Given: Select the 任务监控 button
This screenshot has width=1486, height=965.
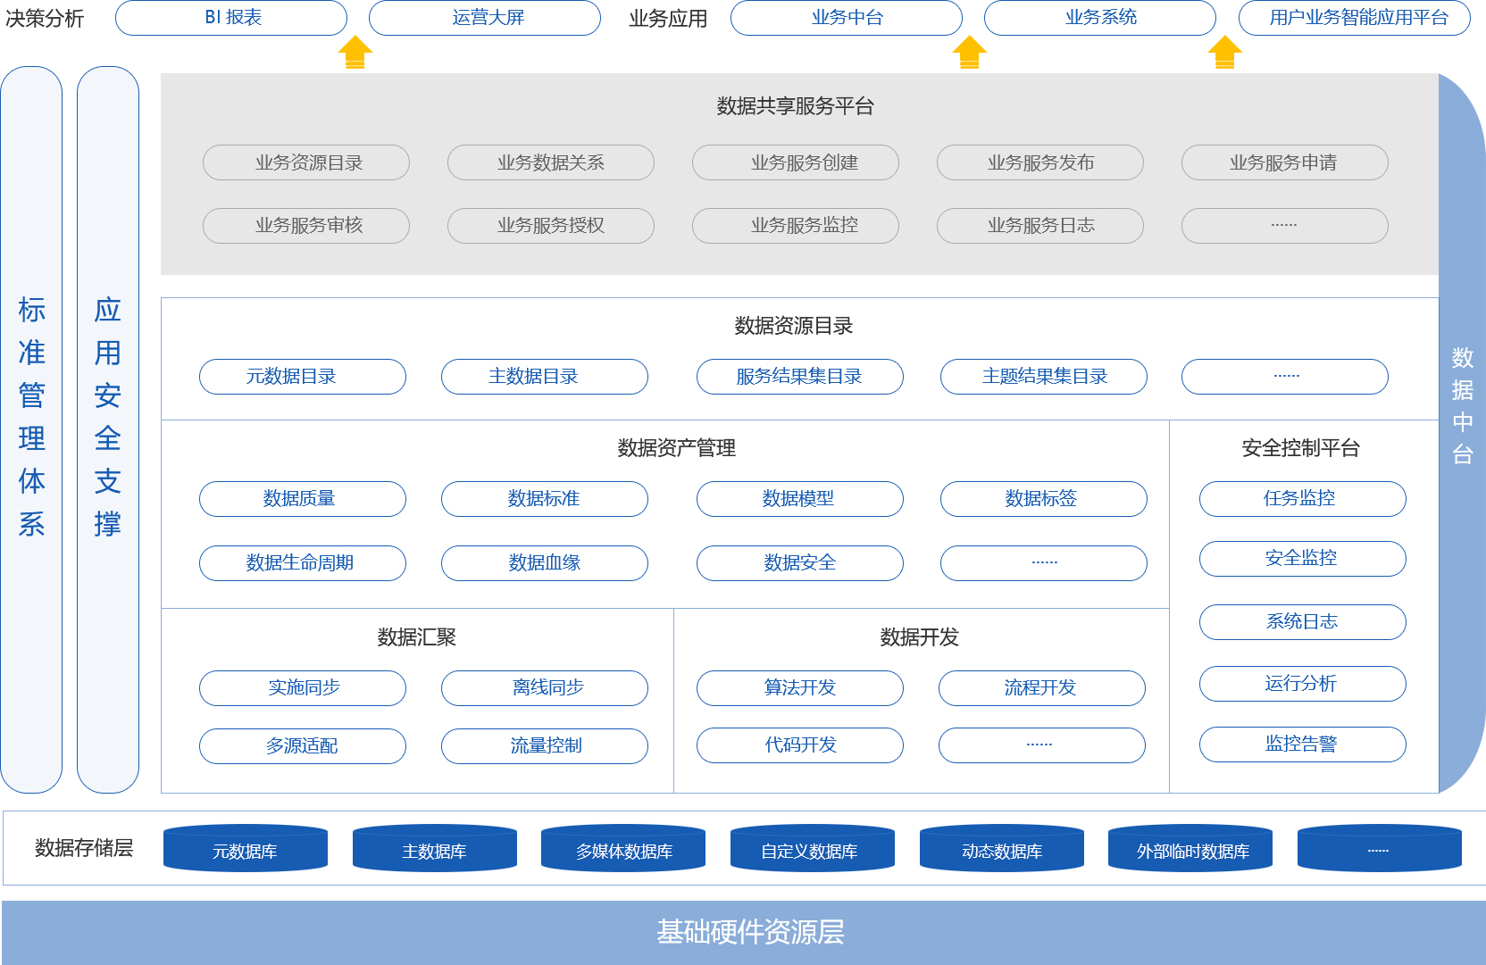Looking at the screenshot, I should pos(1302,499).
